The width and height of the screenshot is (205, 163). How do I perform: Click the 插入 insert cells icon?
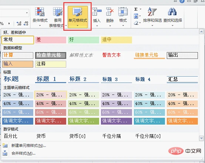click(x=97, y=12)
